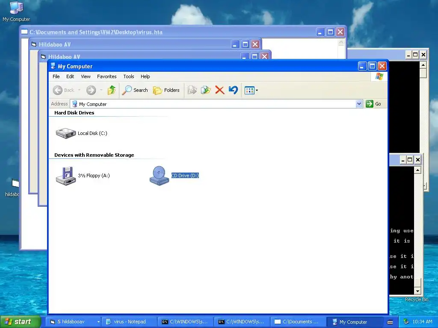Image resolution: width=438 pixels, height=328 pixels.
Task: Click scroll-up arrow in virus.hta window
Action: [341, 42]
